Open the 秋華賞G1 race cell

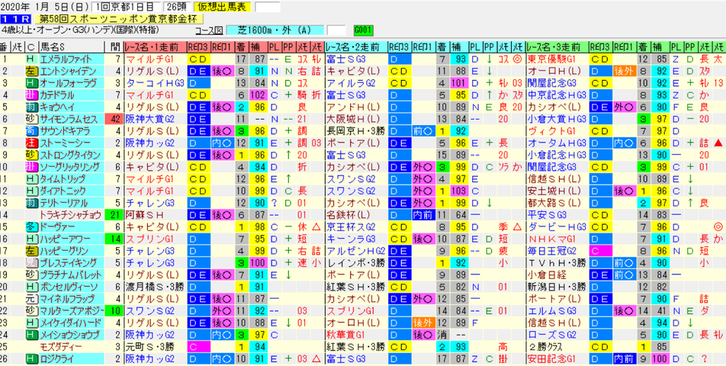(x=355, y=335)
